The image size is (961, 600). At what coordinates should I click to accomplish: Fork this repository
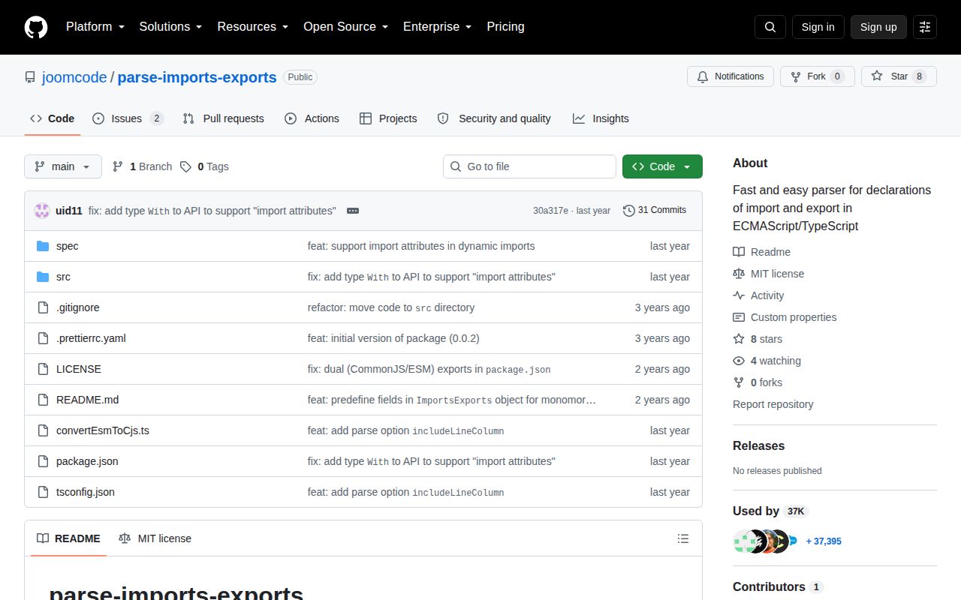click(818, 76)
